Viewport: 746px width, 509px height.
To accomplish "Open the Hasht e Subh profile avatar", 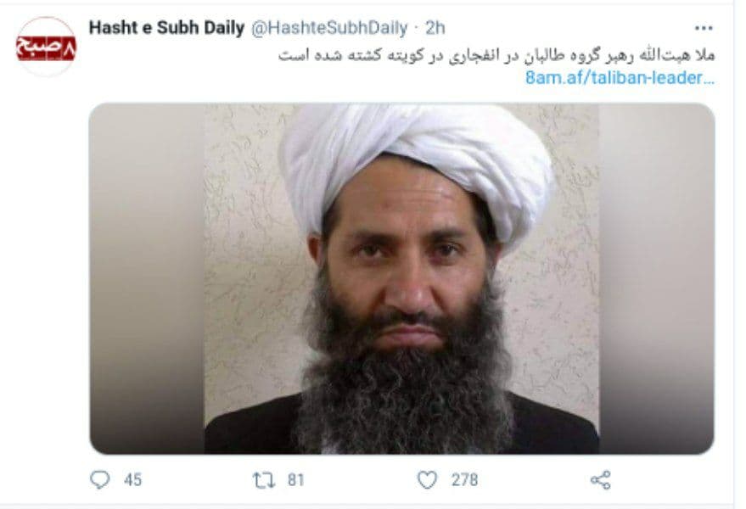I will coord(46,47).
